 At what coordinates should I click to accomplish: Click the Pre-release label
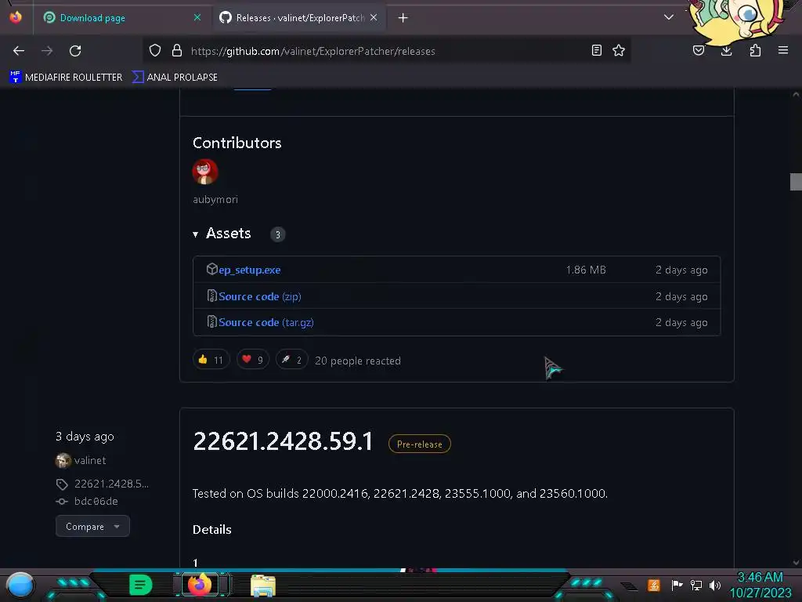[420, 444]
